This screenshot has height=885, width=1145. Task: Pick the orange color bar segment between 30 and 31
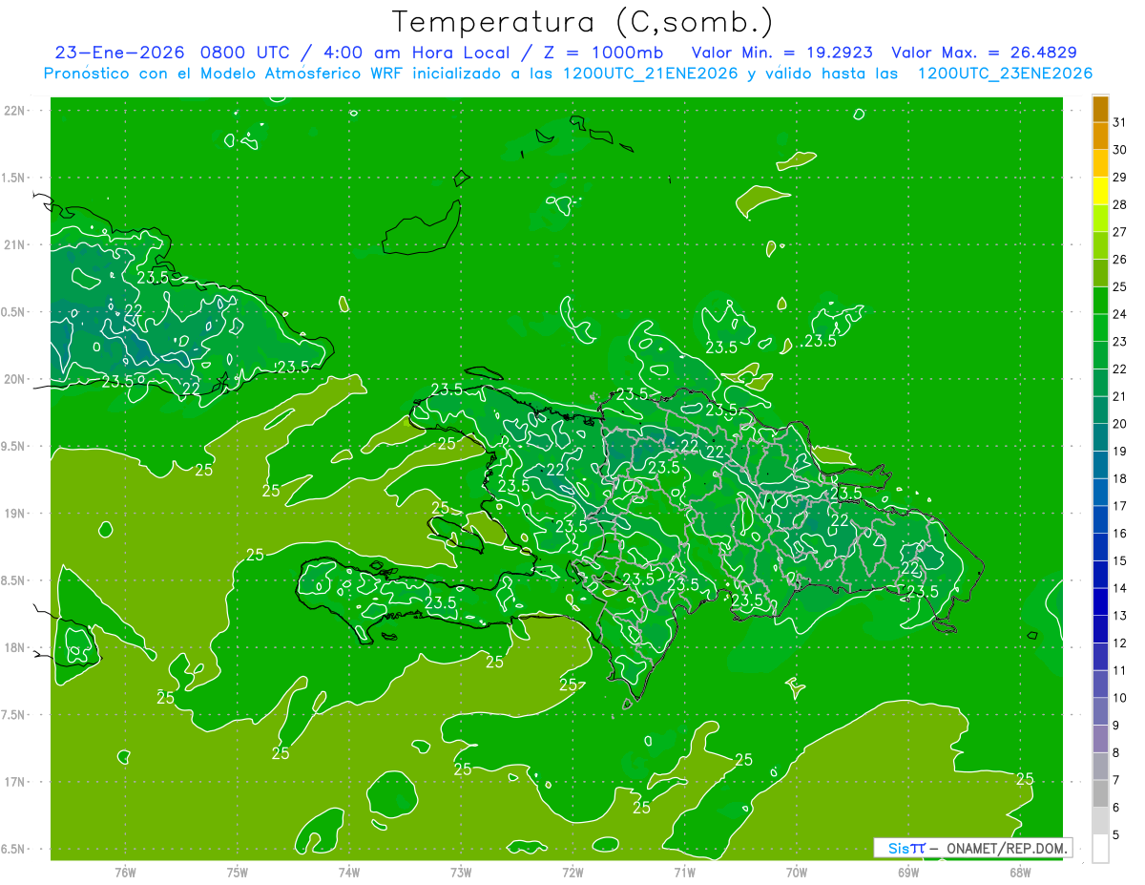[x=1100, y=136]
